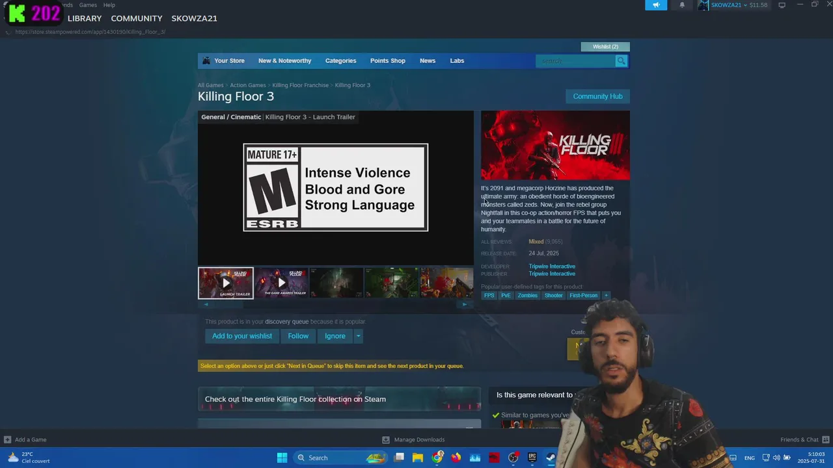Open the LIBRARY section
This screenshot has height=468, width=833.
tap(85, 18)
